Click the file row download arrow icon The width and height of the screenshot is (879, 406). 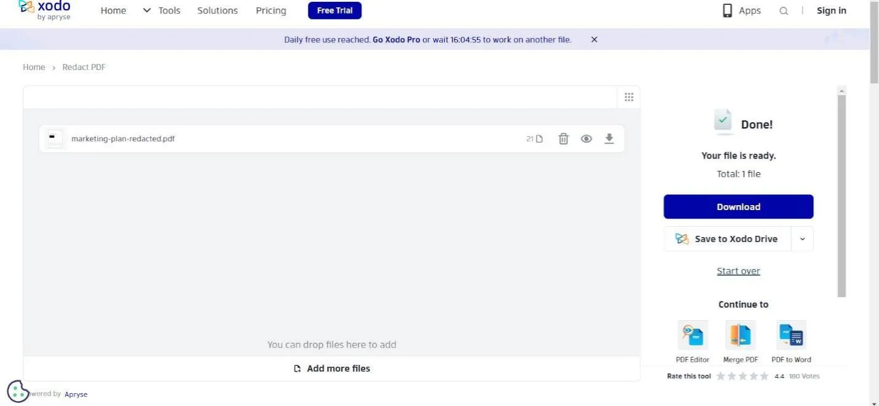(609, 139)
